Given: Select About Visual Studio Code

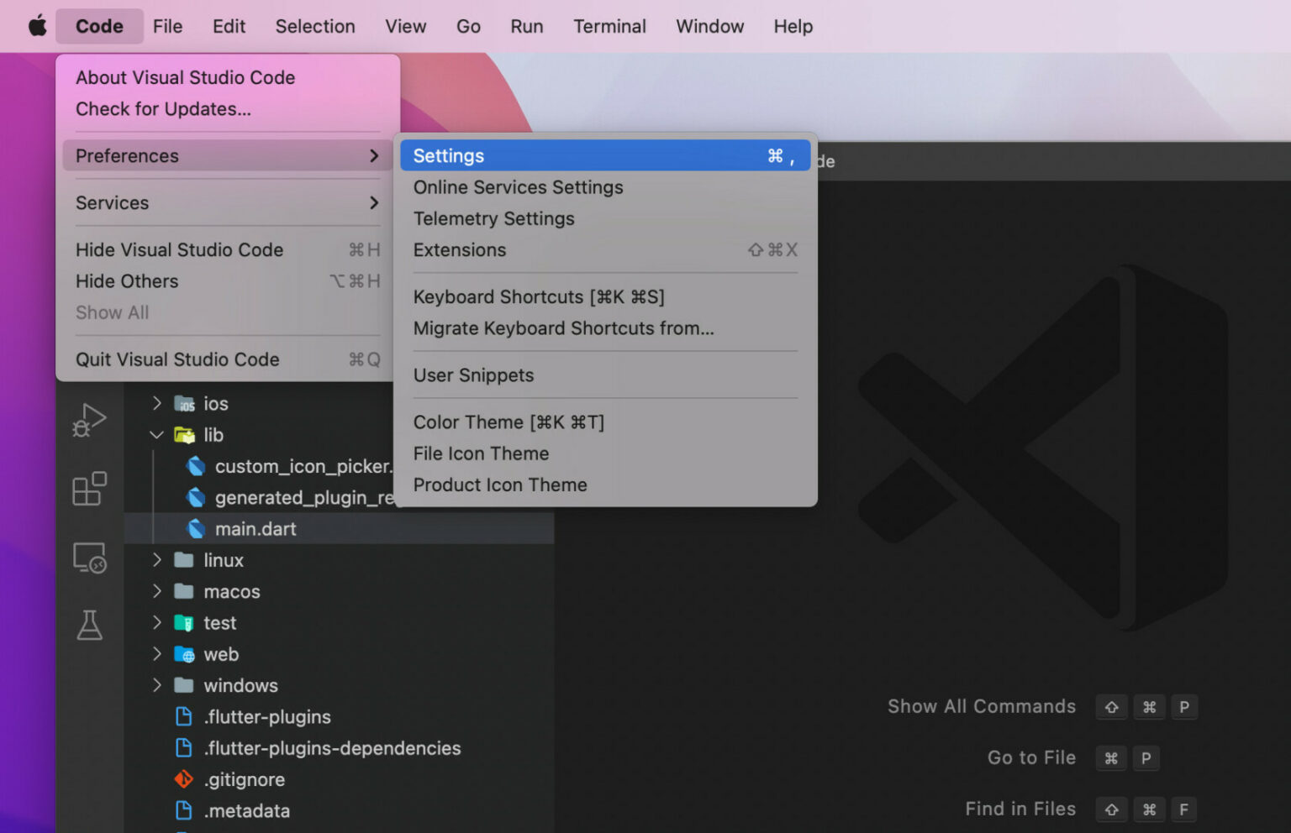Looking at the screenshot, I should (x=228, y=77).
